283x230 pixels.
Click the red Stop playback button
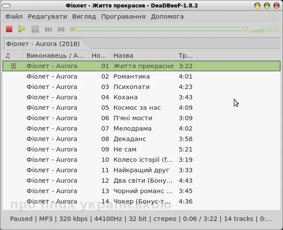(x=9, y=29)
